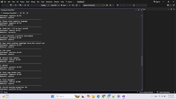Click the terminal vertical scrollbar thumb
This screenshot has height=99, width=176.
pyautogui.click(x=142, y=61)
